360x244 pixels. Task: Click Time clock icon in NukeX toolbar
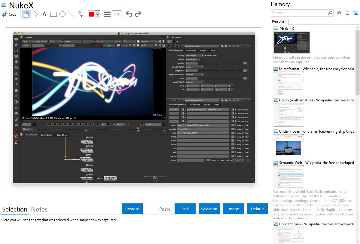pyautogui.click(x=16, y=51)
